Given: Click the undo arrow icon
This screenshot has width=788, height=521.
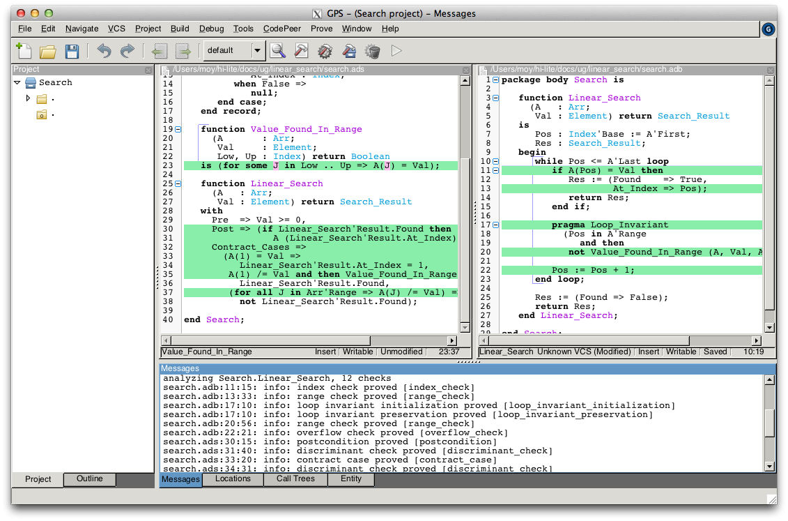Looking at the screenshot, I should tap(104, 51).
